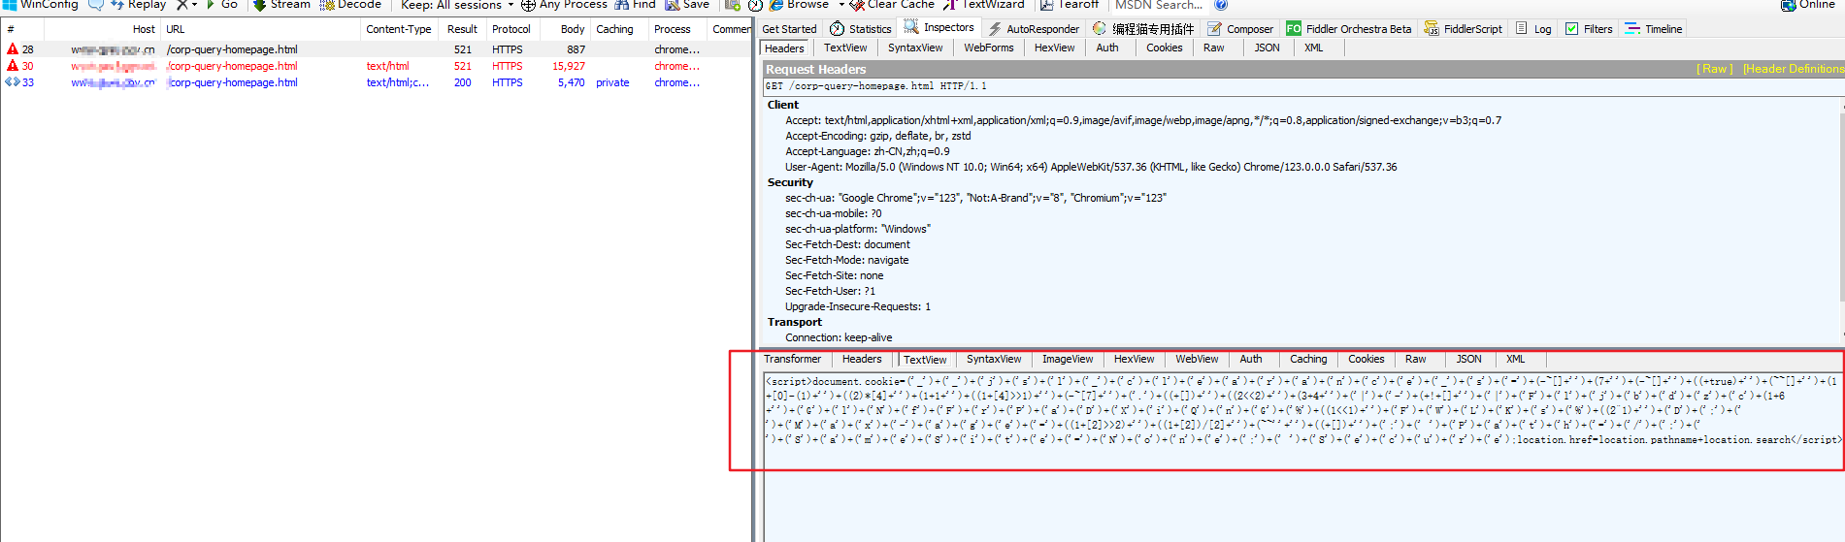Click the comment speech bubble icon
The height and width of the screenshot is (542, 1845).
pyautogui.click(x=96, y=5)
